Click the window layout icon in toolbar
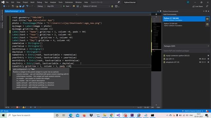This screenshot has height=118, width=211. pos(116,6)
